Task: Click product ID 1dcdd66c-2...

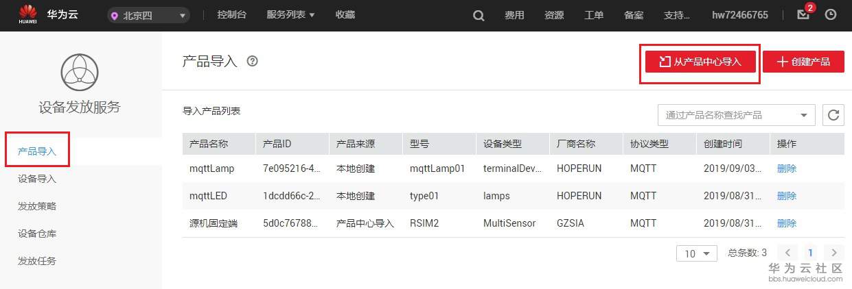Action: 292,195
